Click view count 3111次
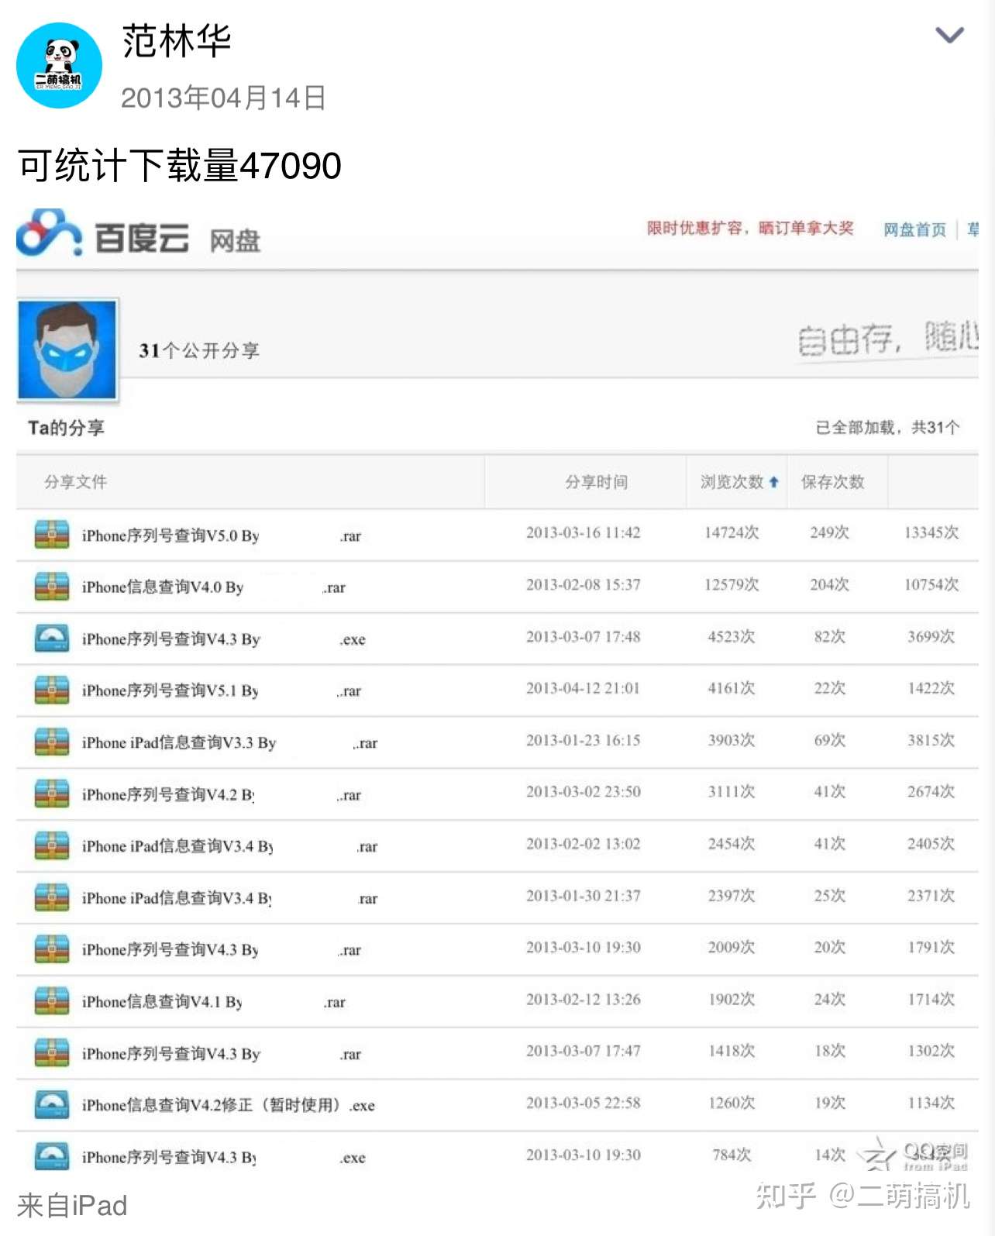Screen dimensions: 995x1236 (x=732, y=791)
